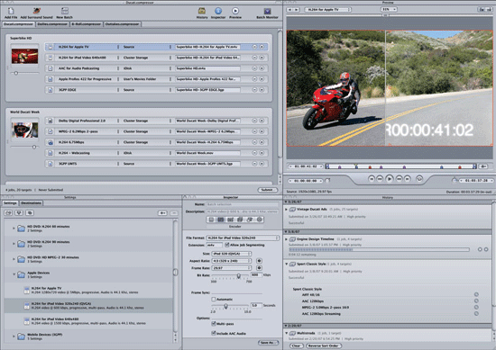
Task: Toggle Allow Job Segmenting checkbox
Action: [x=226, y=245]
